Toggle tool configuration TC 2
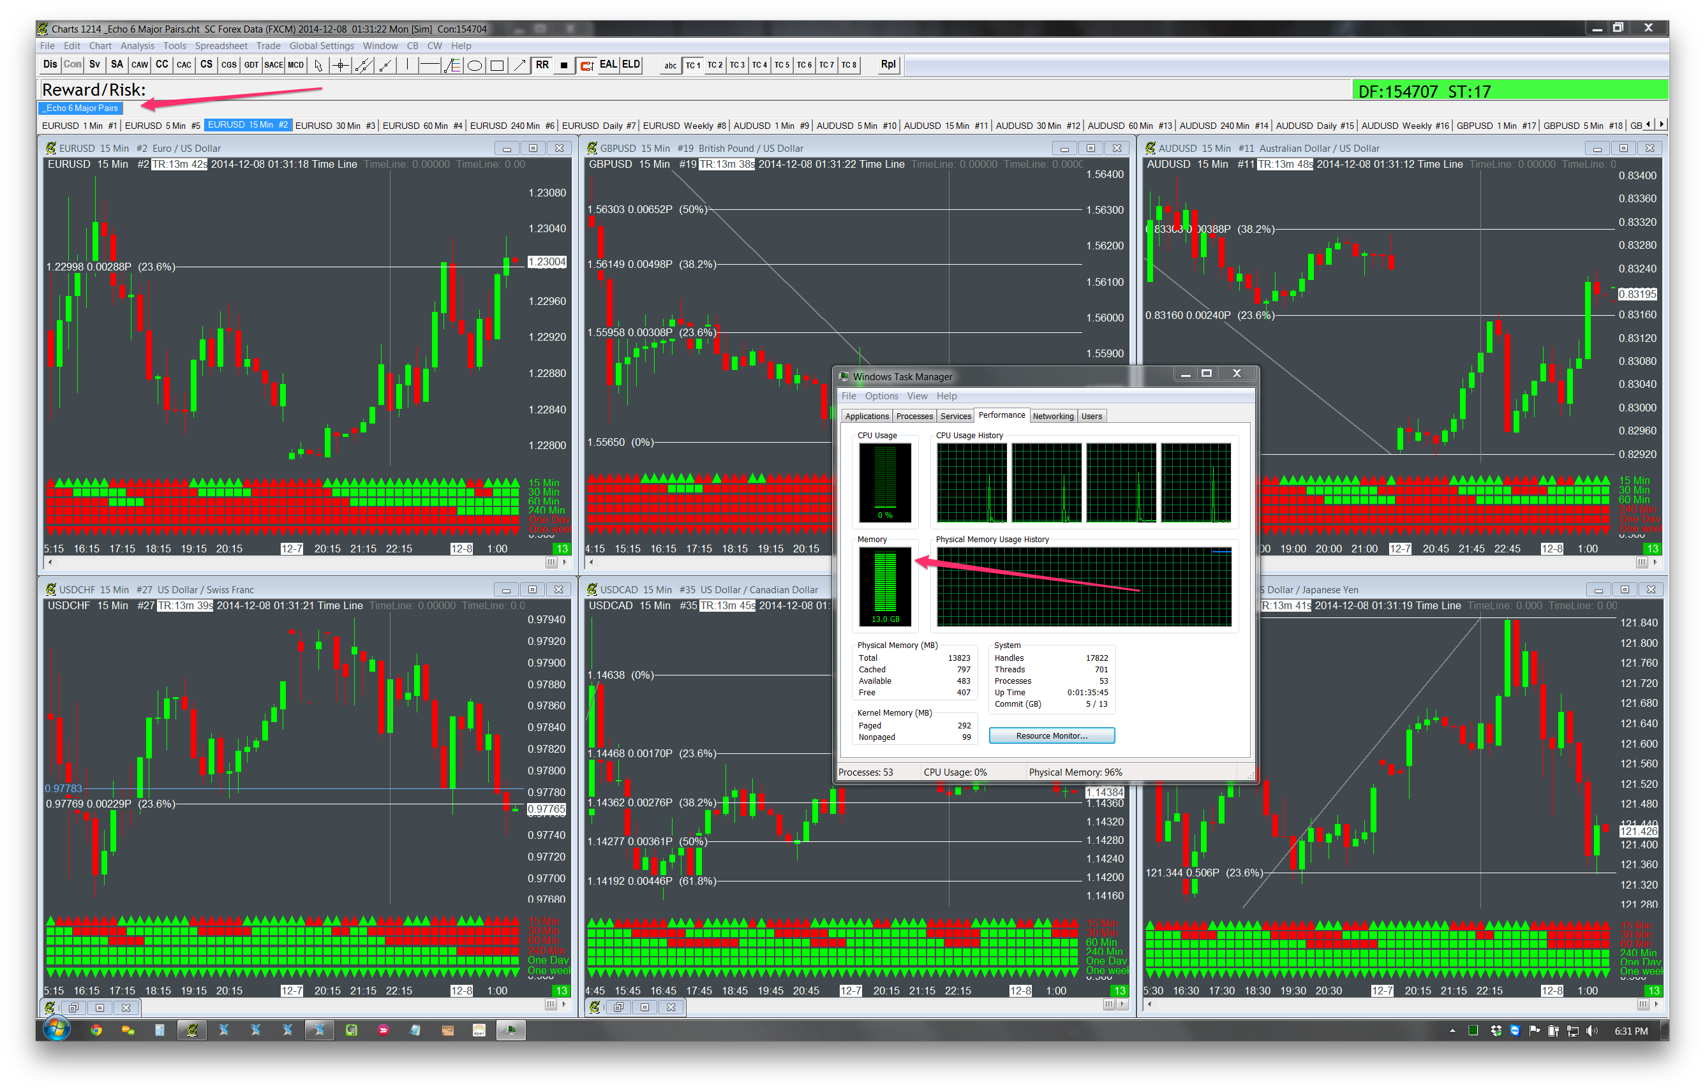The width and height of the screenshot is (1705, 1092). point(715,65)
